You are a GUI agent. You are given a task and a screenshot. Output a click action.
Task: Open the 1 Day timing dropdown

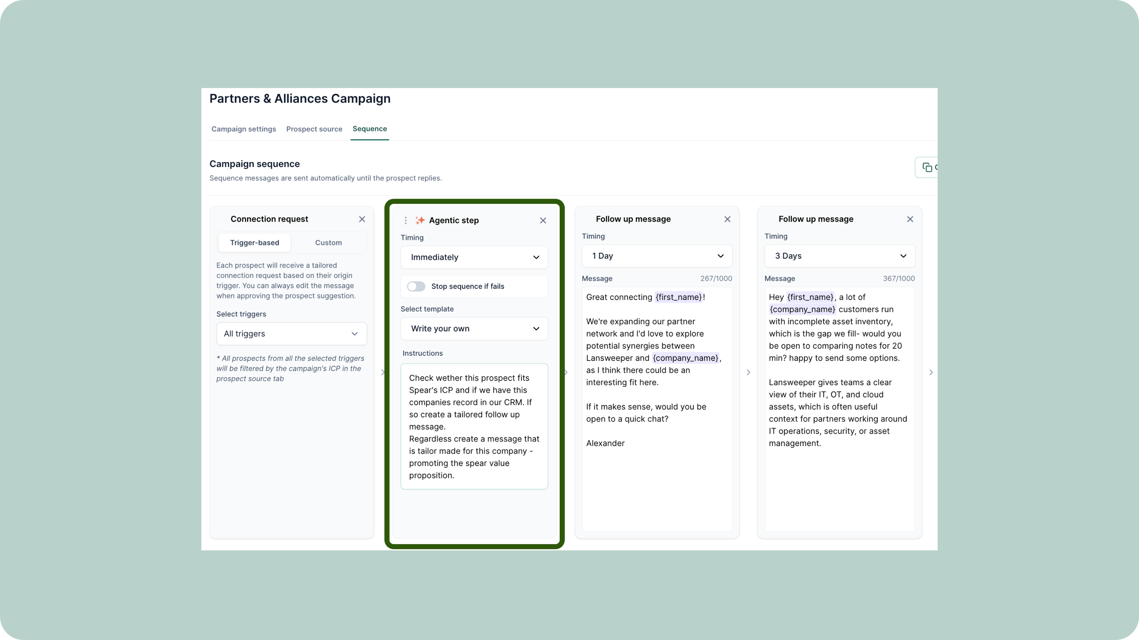[656, 256]
